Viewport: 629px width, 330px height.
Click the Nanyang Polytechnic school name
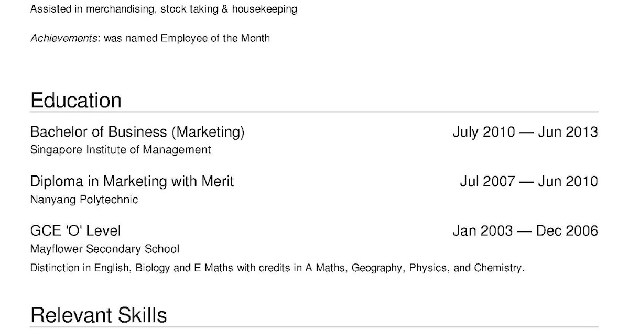coord(84,200)
